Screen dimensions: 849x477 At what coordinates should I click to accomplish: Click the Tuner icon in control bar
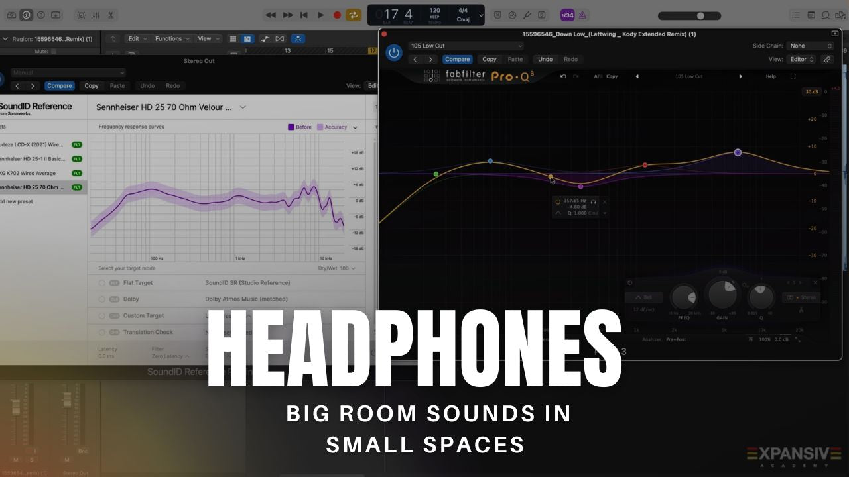pyautogui.click(x=527, y=15)
